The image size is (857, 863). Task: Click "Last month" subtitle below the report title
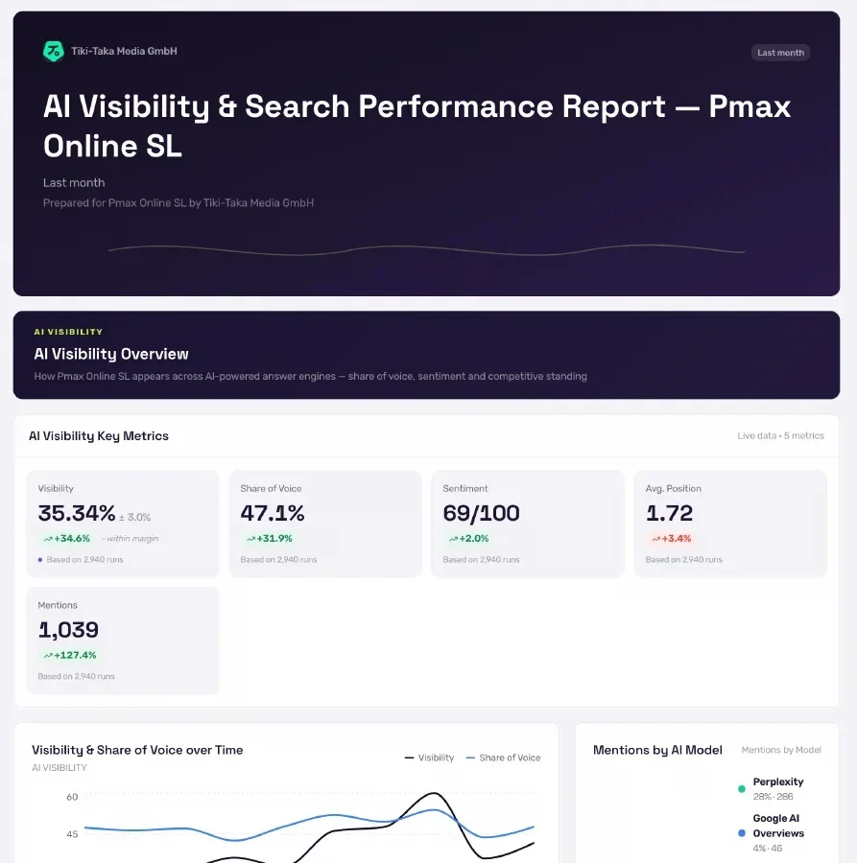pyautogui.click(x=74, y=183)
